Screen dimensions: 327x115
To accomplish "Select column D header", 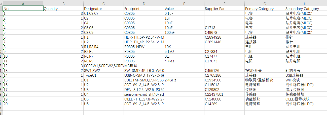I will (144, 4).
